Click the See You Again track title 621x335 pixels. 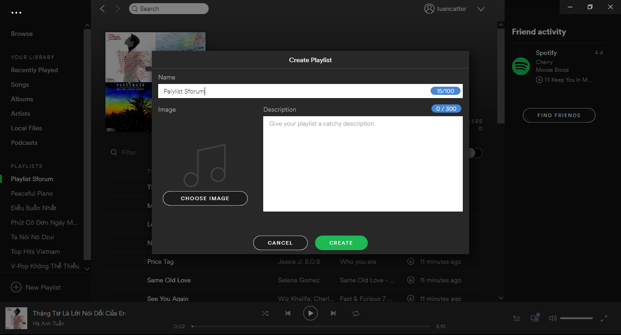click(168, 299)
